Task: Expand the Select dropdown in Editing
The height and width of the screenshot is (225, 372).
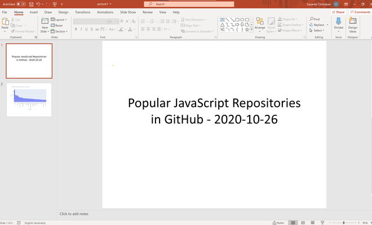Action: pos(317,30)
